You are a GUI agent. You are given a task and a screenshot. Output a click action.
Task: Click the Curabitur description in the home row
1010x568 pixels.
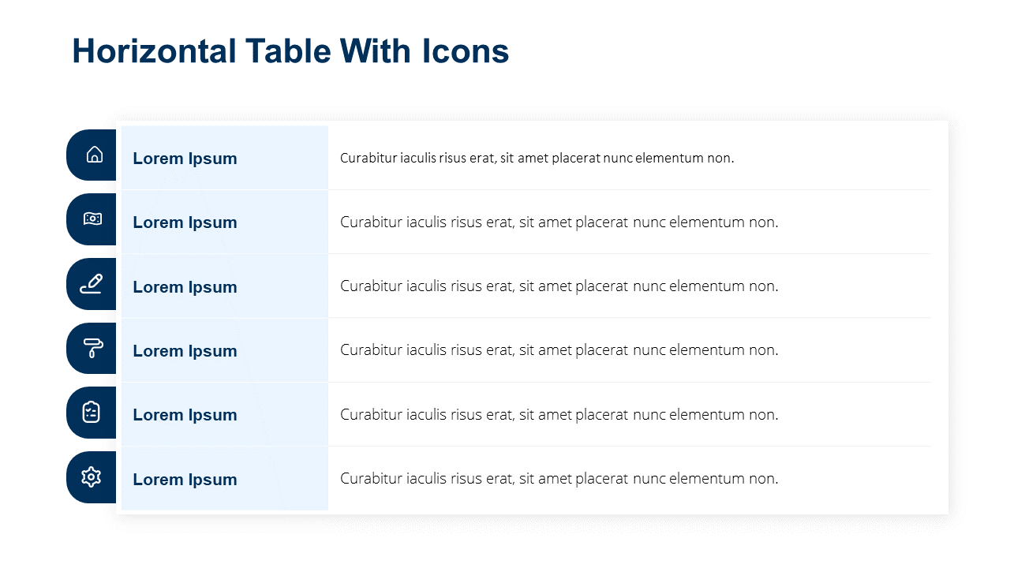pos(537,158)
